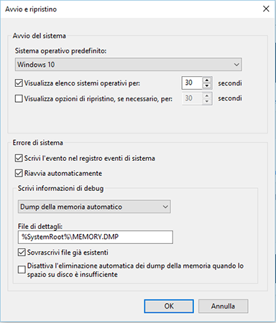Enable Visualizza opzioni di ripristino checkbox
This screenshot has width=276, height=323.
19,98
